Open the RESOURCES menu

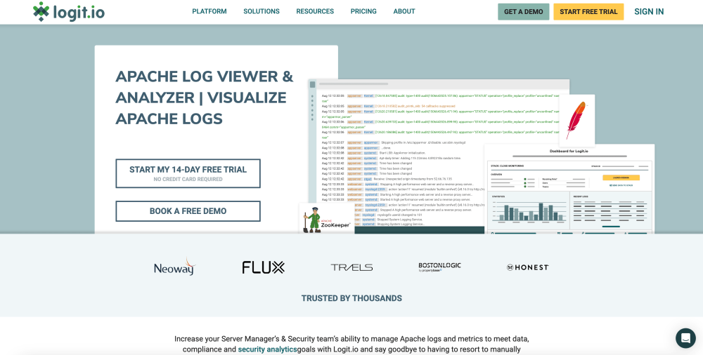315,12
